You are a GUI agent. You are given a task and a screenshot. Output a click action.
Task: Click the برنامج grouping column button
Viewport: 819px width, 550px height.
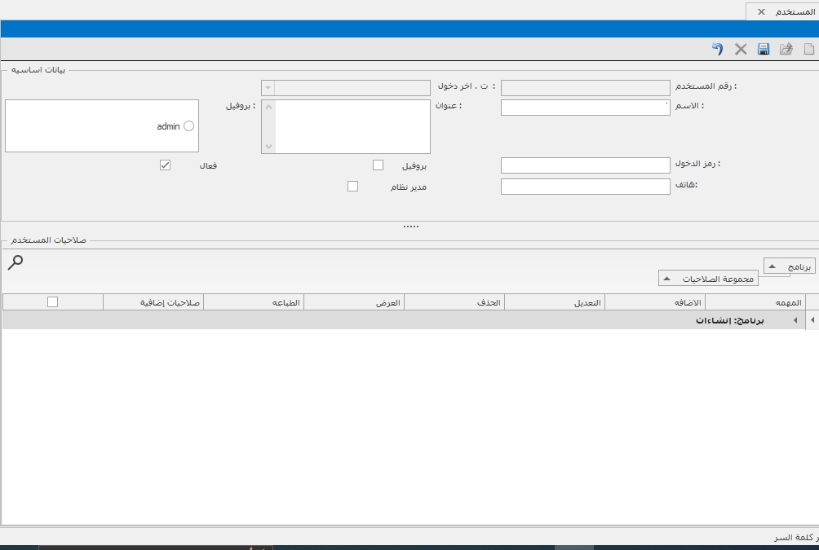click(789, 266)
